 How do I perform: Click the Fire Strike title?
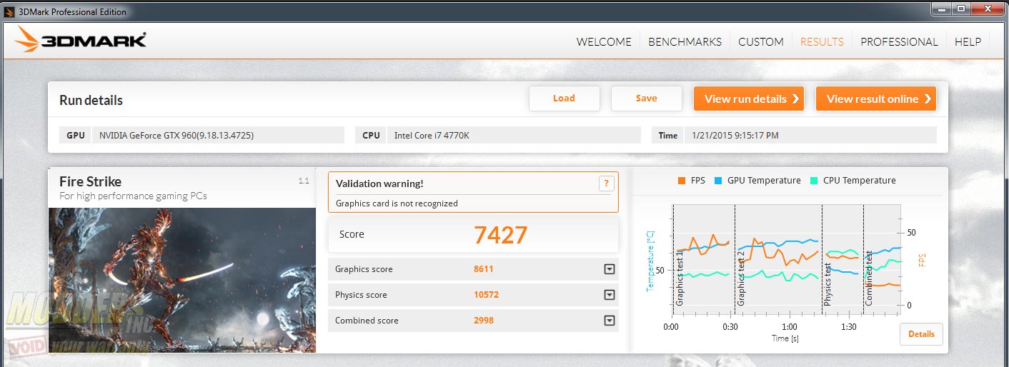click(x=90, y=181)
